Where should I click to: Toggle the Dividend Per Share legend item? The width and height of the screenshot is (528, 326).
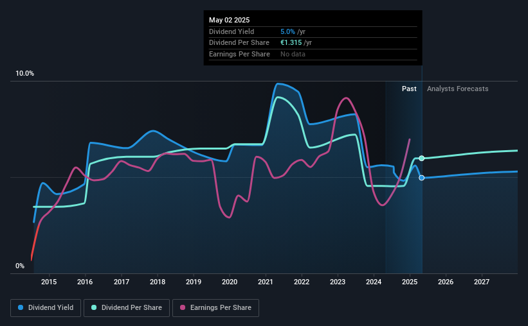click(127, 308)
